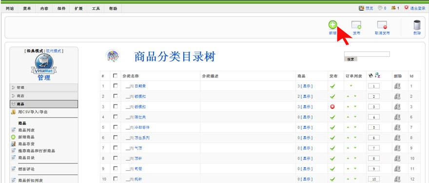Check the checkbox for row 2

[115, 96]
